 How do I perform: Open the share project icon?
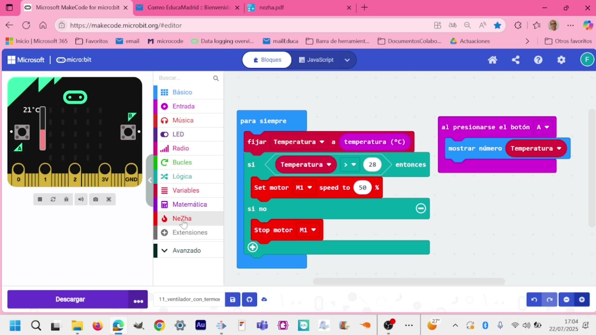(516, 60)
